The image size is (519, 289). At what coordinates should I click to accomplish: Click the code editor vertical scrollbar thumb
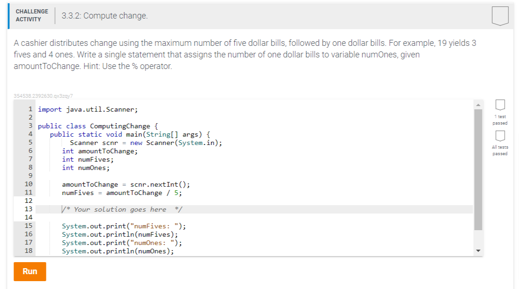pos(478,170)
